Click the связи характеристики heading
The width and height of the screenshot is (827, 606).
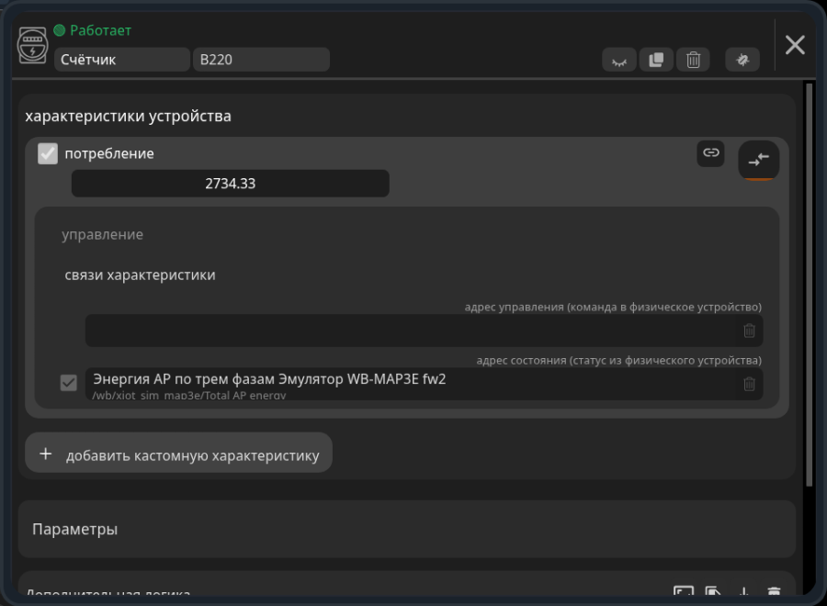(140, 275)
